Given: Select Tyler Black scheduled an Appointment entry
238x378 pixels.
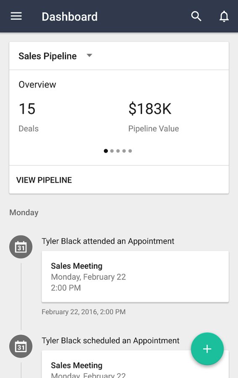Looking at the screenshot, I should (110, 340).
